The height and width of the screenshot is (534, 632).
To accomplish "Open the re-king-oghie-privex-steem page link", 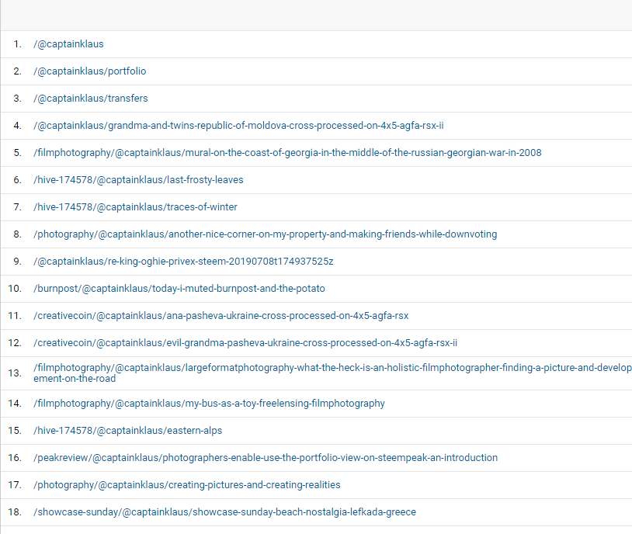I will 183,261.
